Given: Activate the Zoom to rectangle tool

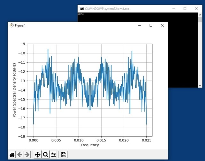Looking at the screenshot, I should tap(45, 155).
